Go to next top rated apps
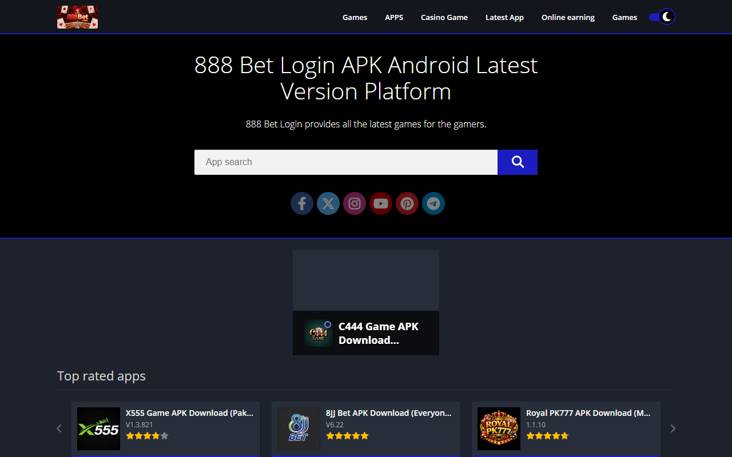 [x=673, y=428]
